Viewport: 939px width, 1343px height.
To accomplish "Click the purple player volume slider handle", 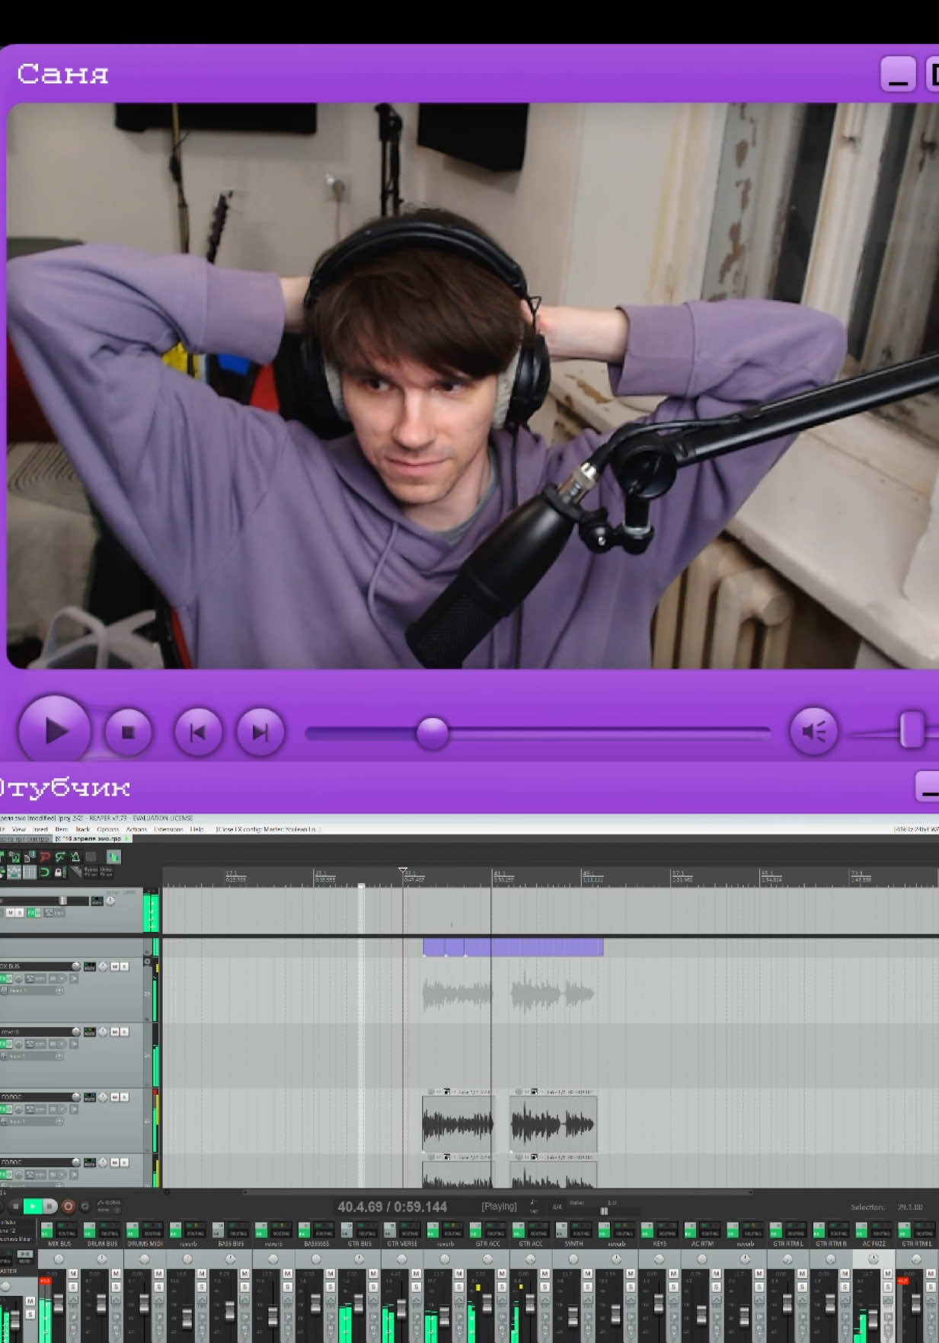I will tap(912, 729).
